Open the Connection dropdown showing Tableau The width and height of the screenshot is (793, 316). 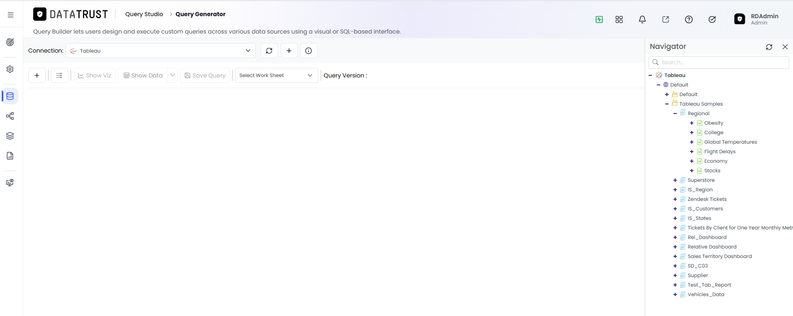(161, 51)
